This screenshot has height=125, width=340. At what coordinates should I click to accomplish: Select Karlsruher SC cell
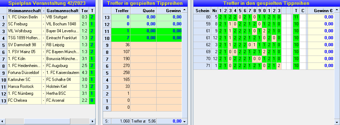pyautogui.click(x=24, y=80)
